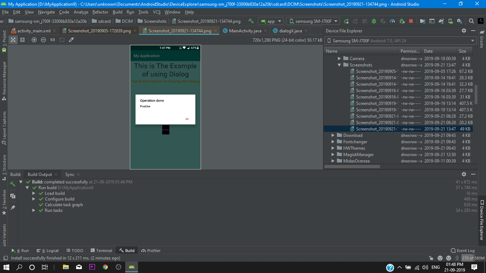Click the Search Everywhere magnifier icon

[x=471, y=21]
